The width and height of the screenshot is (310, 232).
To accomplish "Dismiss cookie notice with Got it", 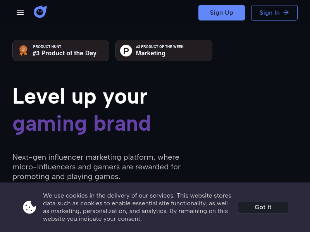I will [263, 207].
